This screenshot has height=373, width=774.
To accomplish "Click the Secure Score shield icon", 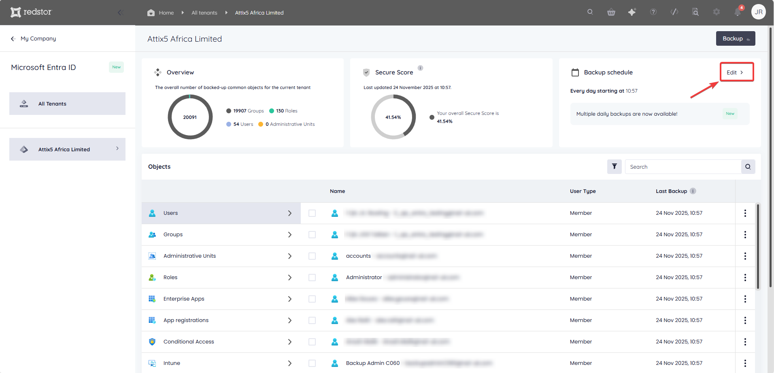I will pos(366,72).
